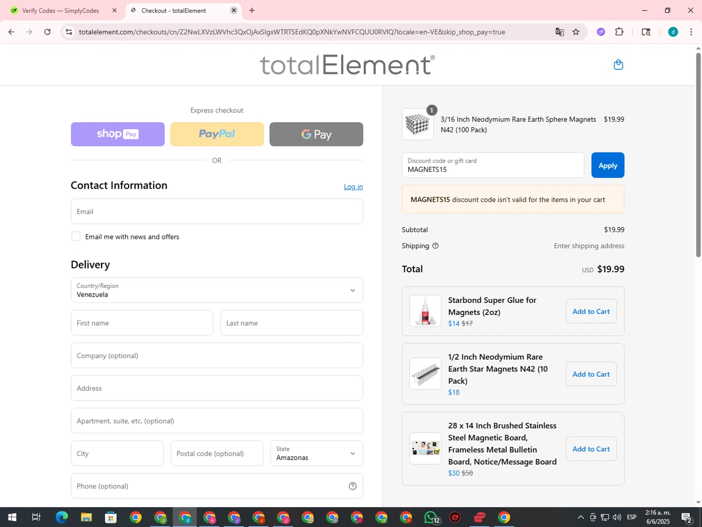Switch to the Verify Codes SimplyCodes tab
702x527 pixels.
(x=61, y=10)
